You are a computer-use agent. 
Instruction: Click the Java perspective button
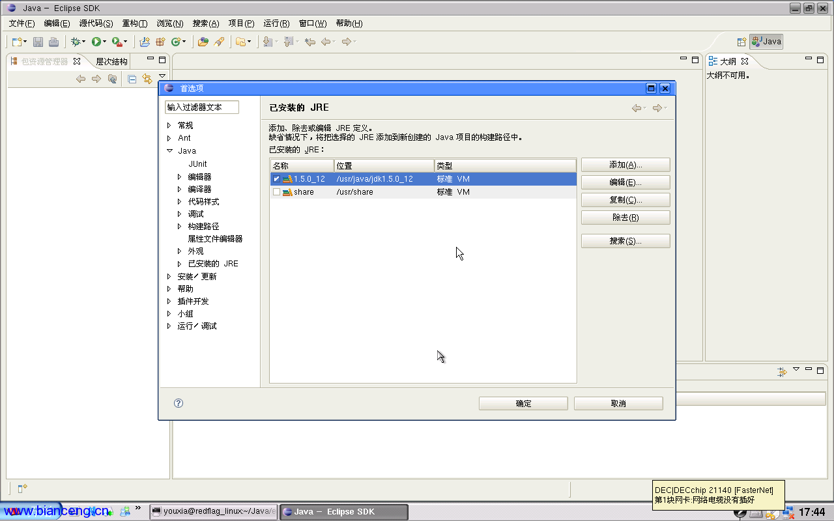pyautogui.click(x=766, y=42)
